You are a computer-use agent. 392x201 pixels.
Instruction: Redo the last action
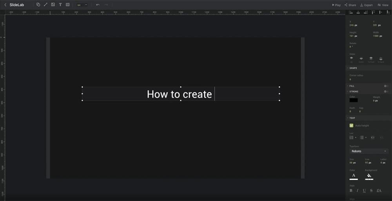click(106, 5)
